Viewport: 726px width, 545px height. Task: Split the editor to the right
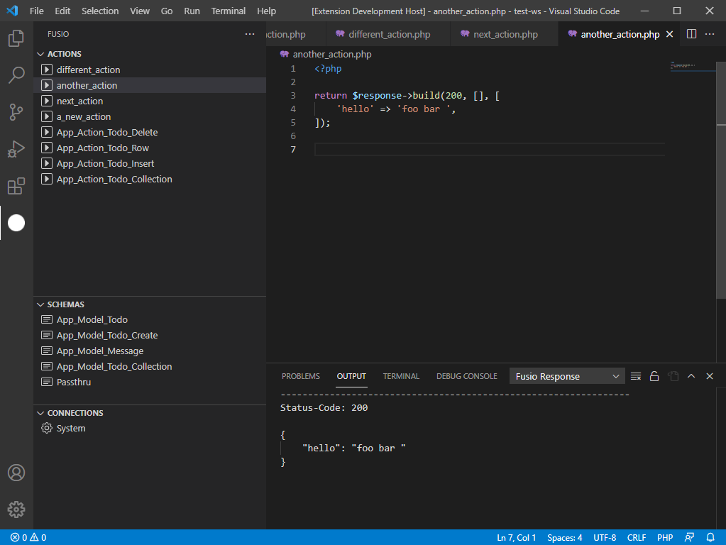click(691, 34)
